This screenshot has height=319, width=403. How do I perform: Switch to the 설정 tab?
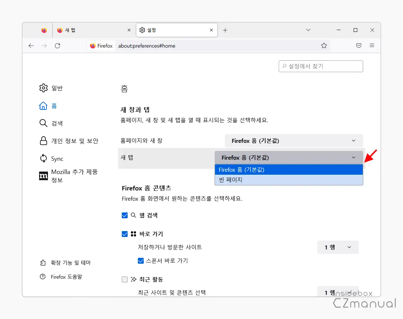click(177, 30)
